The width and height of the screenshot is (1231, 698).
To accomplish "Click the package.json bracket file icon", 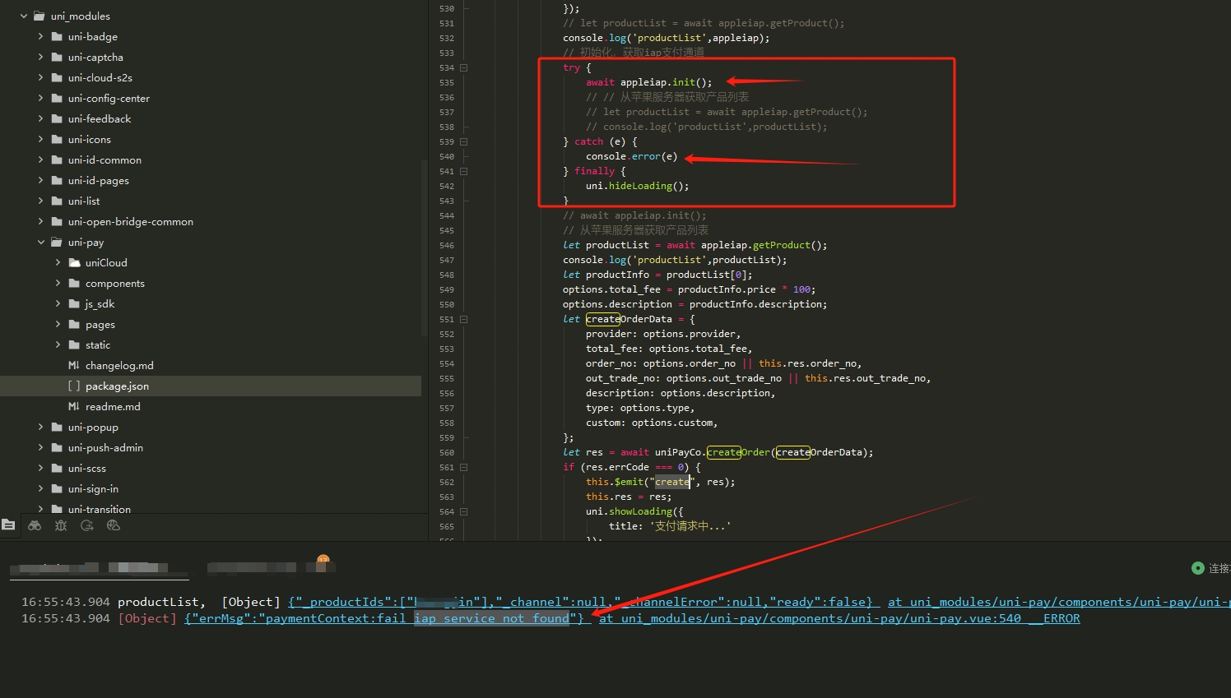I will (x=74, y=386).
